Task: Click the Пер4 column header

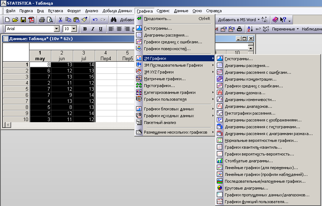Action: coord(106,56)
